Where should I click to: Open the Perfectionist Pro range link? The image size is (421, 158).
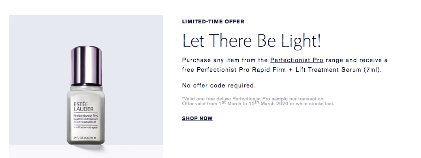(x=297, y=60)
